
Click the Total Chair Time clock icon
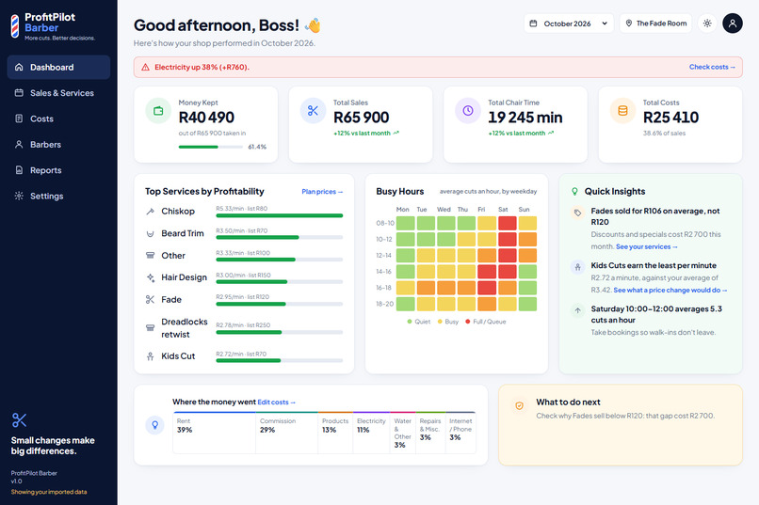468,111
